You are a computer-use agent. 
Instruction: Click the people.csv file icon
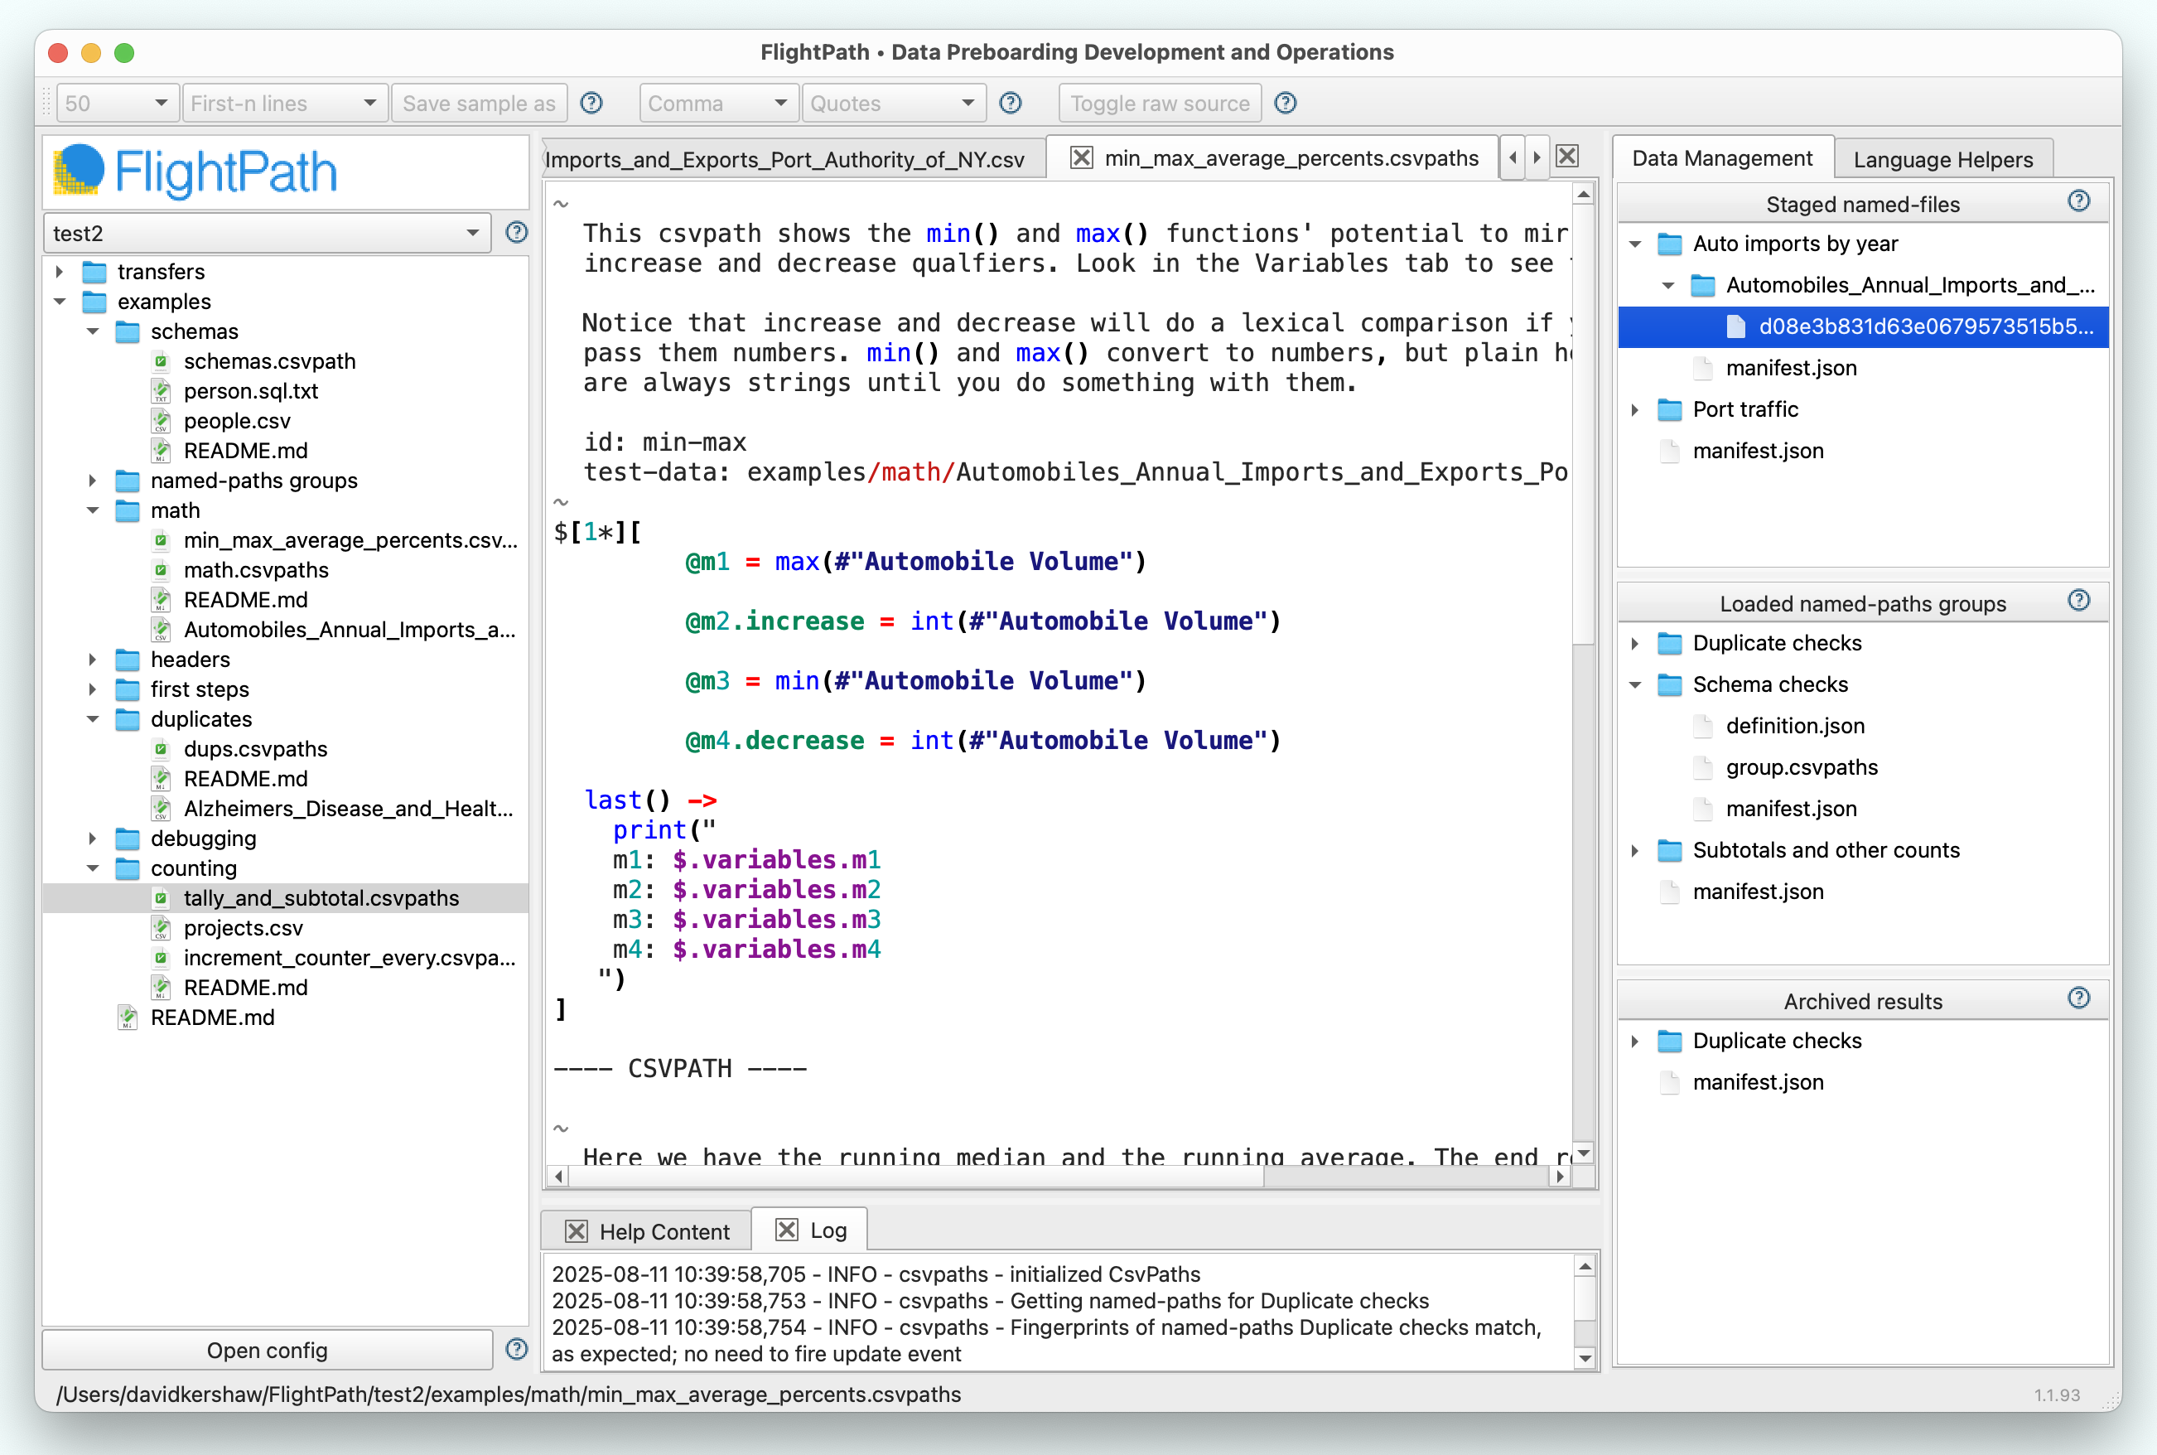(x=161, y=420)
